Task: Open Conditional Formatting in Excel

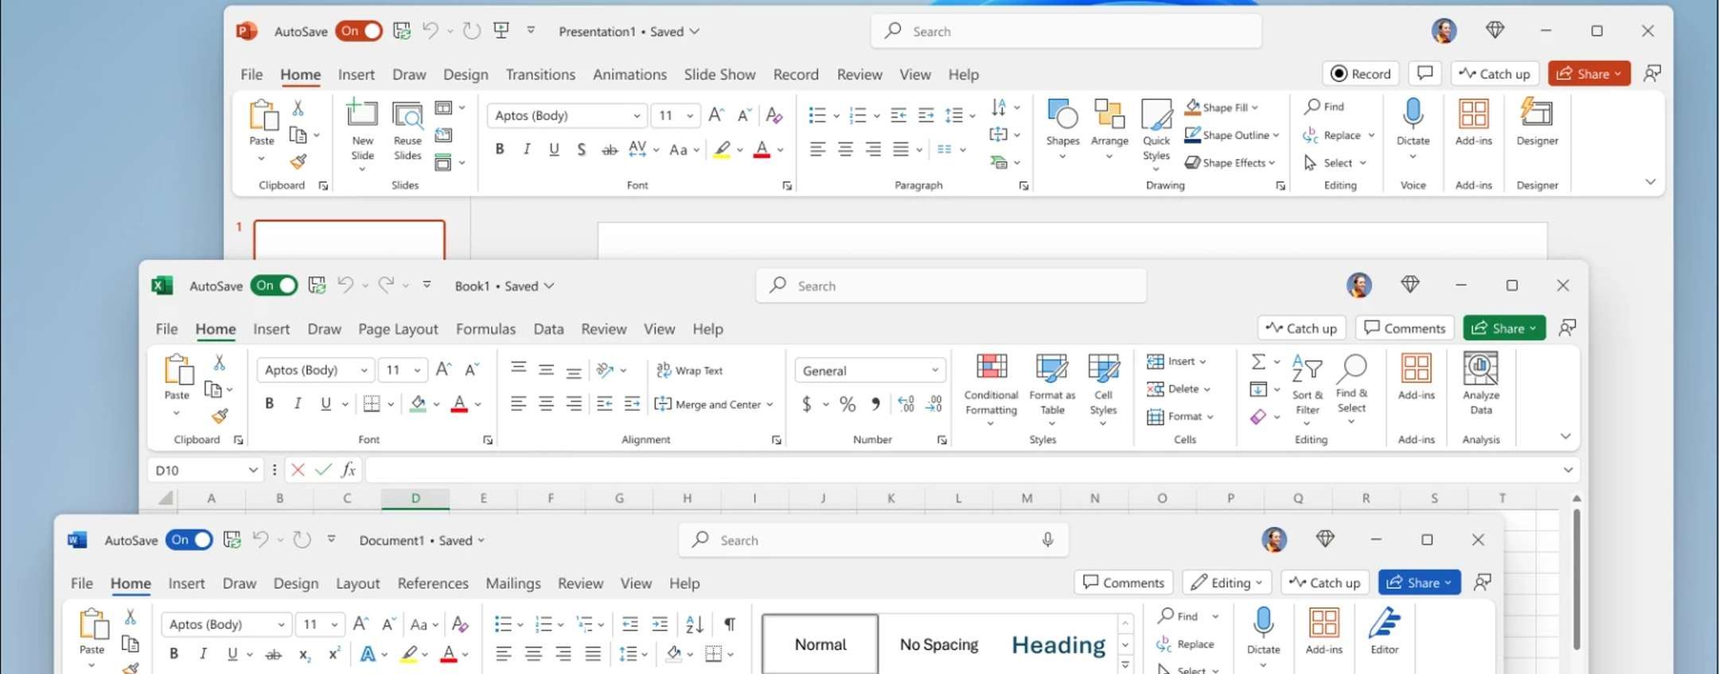Action: tap(991, 388)
